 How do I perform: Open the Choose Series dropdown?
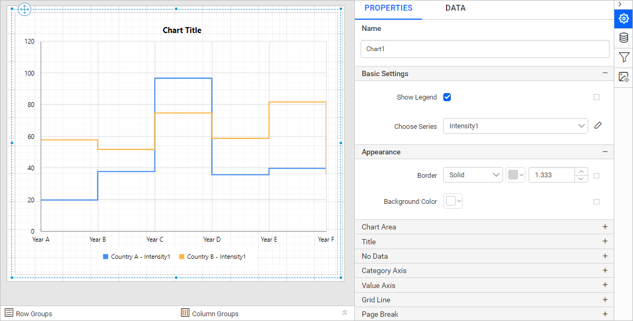515,126
